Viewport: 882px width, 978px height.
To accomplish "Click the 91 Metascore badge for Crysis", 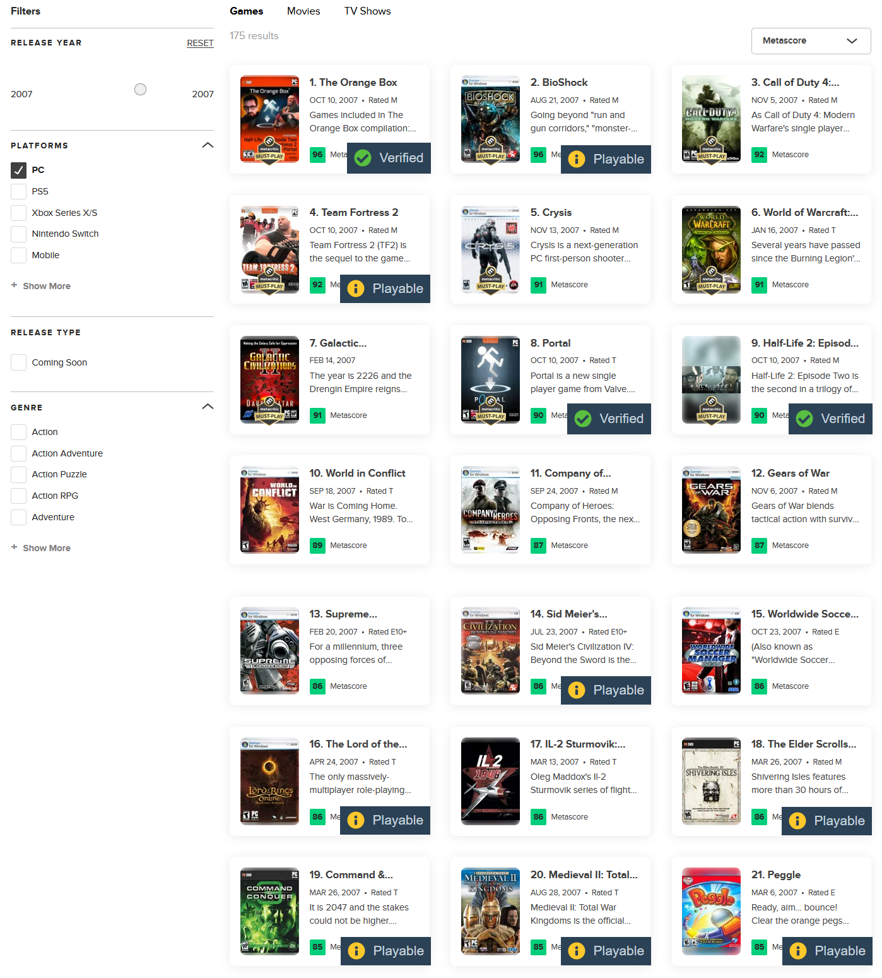I will tap(538, 285).
